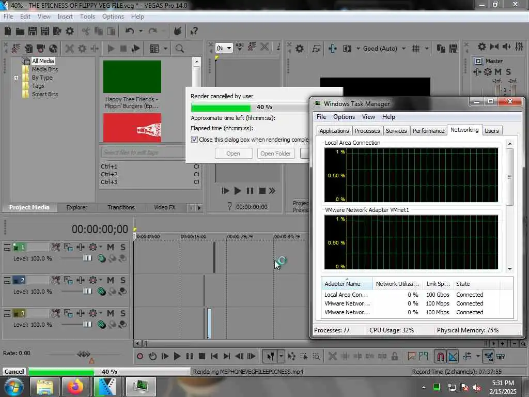
Task: Click the Open project folder icon
Action: pyautogui.click(x=20, y=32)
